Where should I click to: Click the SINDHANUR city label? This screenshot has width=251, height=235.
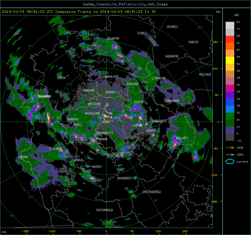pyautogui.click(x=172, y=101)
